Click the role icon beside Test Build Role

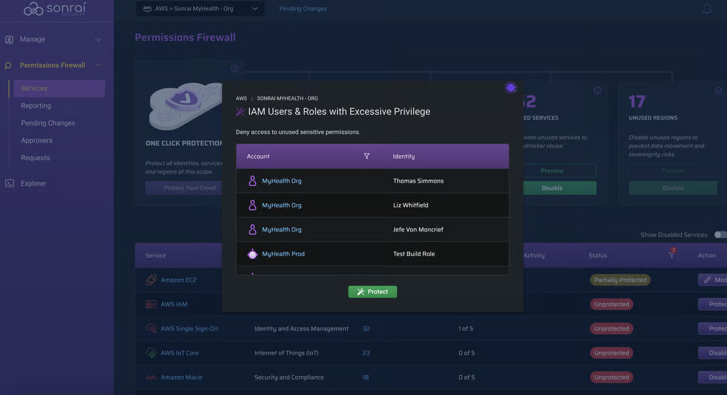(x=253, y=254)
